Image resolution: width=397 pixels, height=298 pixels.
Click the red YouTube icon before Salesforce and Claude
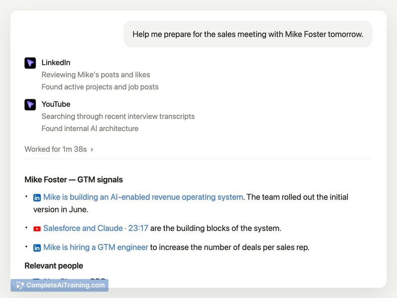[x=37, y=229]
